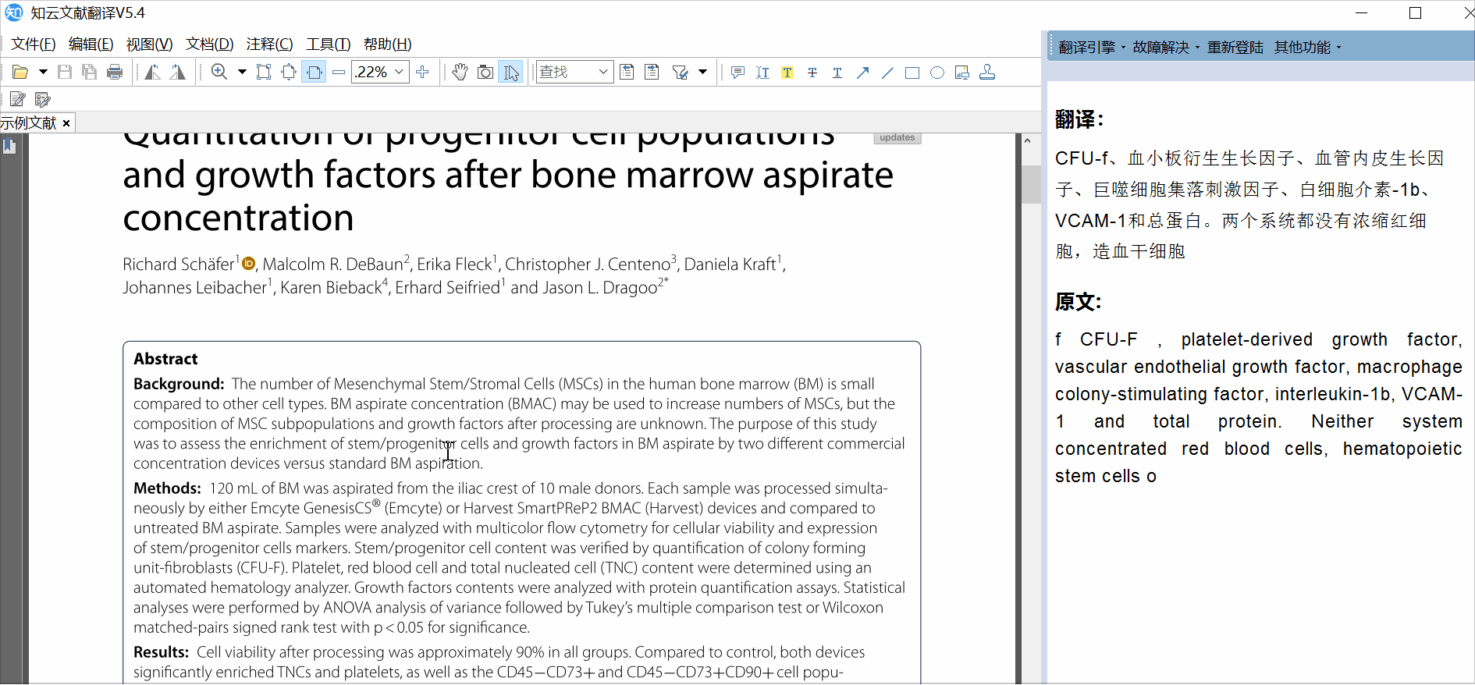1475x685 pixels.
Task: Select the Snapshot camera tool
Action: [485, 73]
